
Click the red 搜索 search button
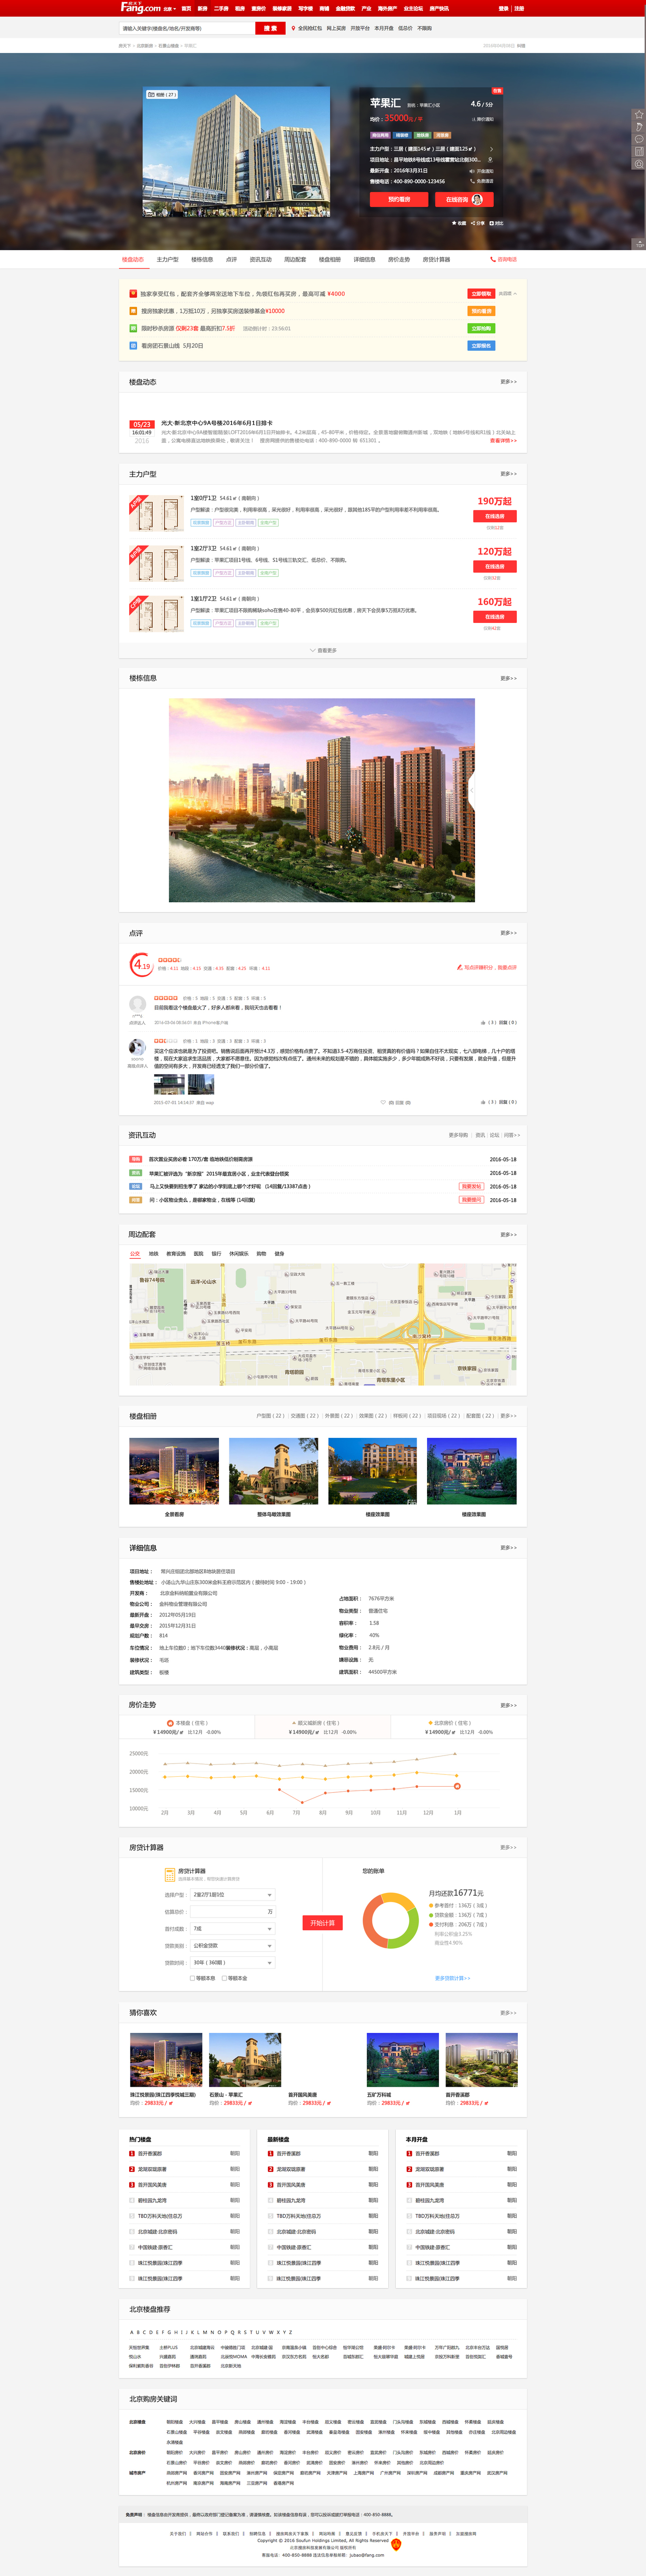point(270,28)
